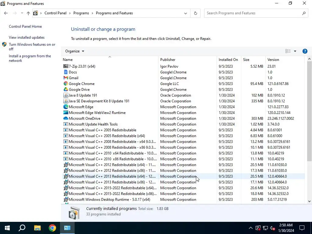
Task: Click the Google Drive icon in the list
Action: (x=66, y=89)
